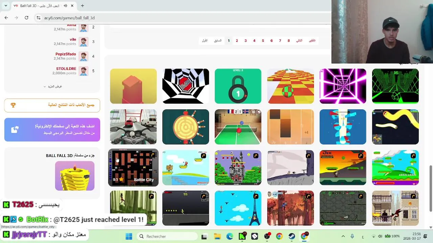Open جميع الألعاب ذات النتائج العالية button
Screen dimensions: 433x243
click(x=52, y=105)
